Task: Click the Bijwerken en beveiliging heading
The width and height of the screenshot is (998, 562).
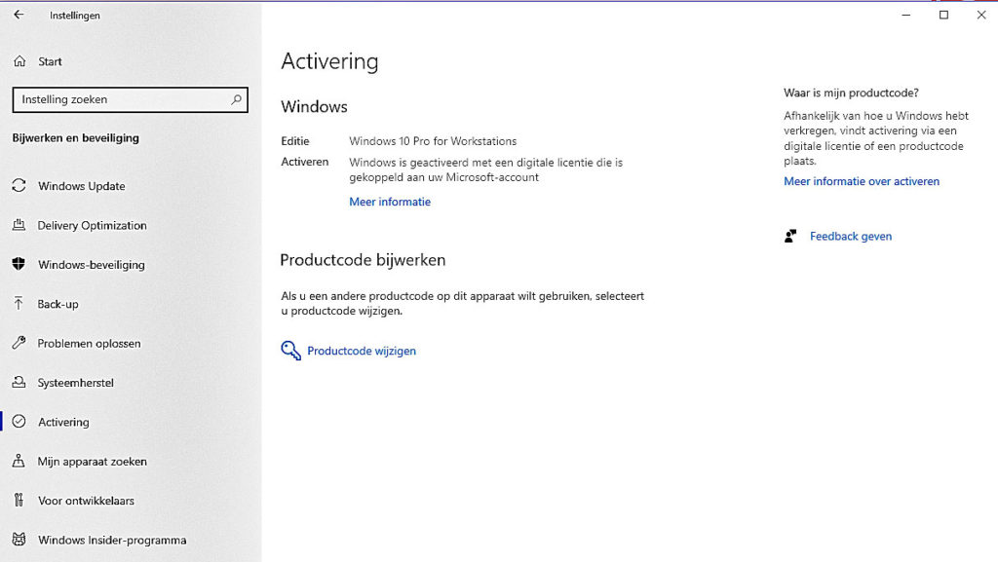Action: point(76,138)
